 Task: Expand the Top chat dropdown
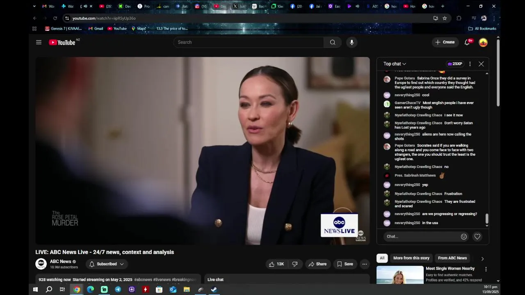395,64
